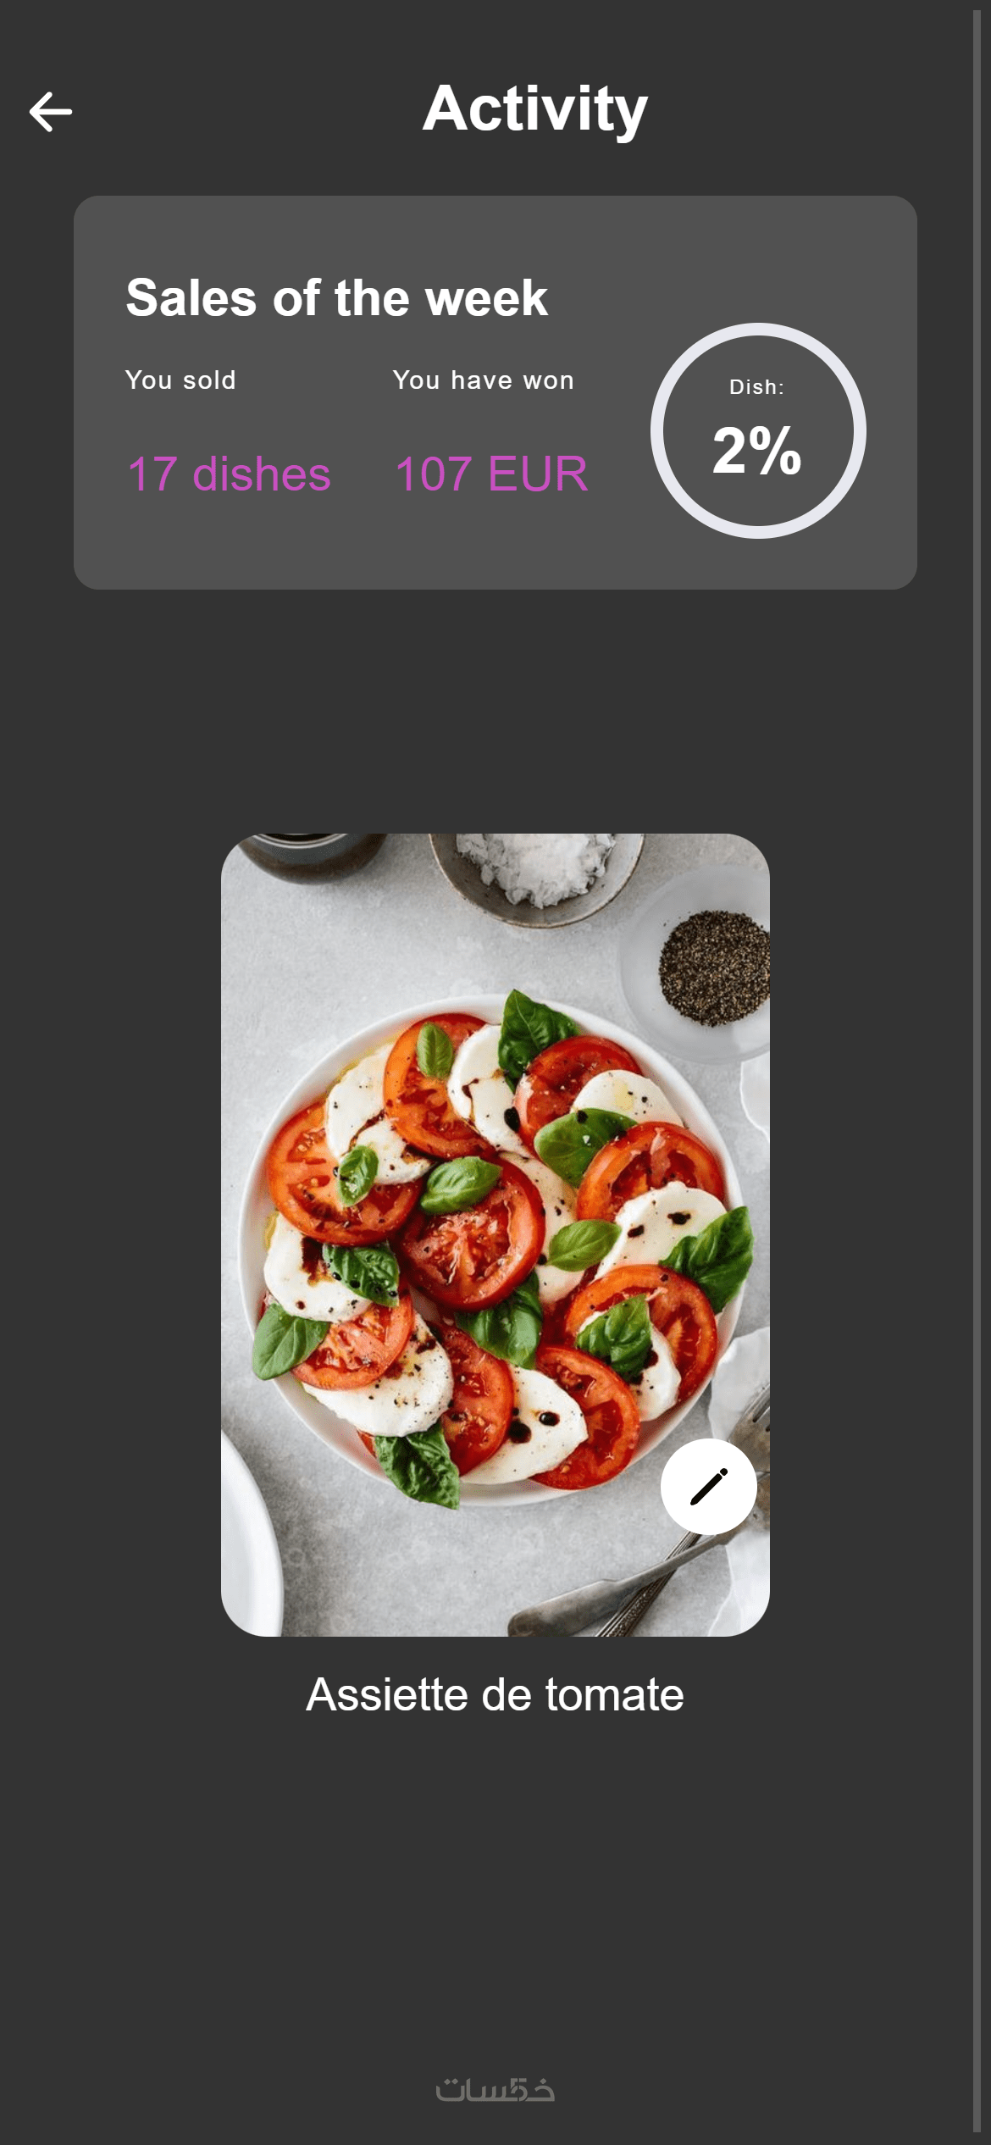Tap the Activity page title
991x2145 pixels.
tap(535, 108)
